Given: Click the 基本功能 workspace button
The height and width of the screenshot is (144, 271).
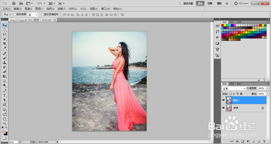Looking at the screenshot, I should click(x=188, y=4).
